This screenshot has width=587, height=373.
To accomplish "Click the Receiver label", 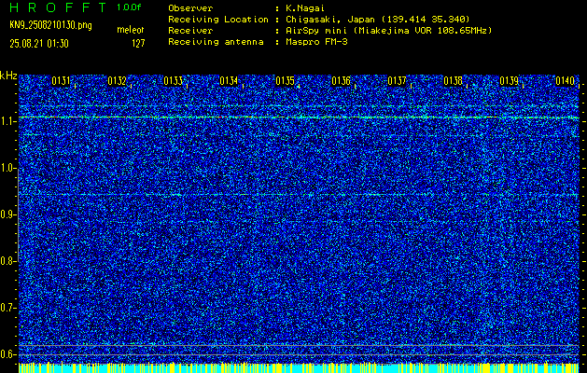I will [190, 31].
